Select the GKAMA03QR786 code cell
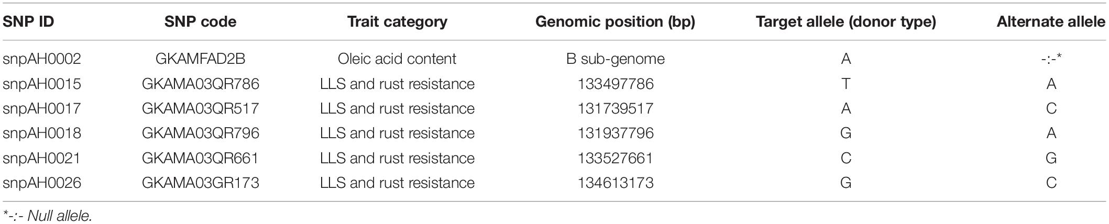Image resolution: width=1109 pixels, height=224 pixels. (200, 84)
